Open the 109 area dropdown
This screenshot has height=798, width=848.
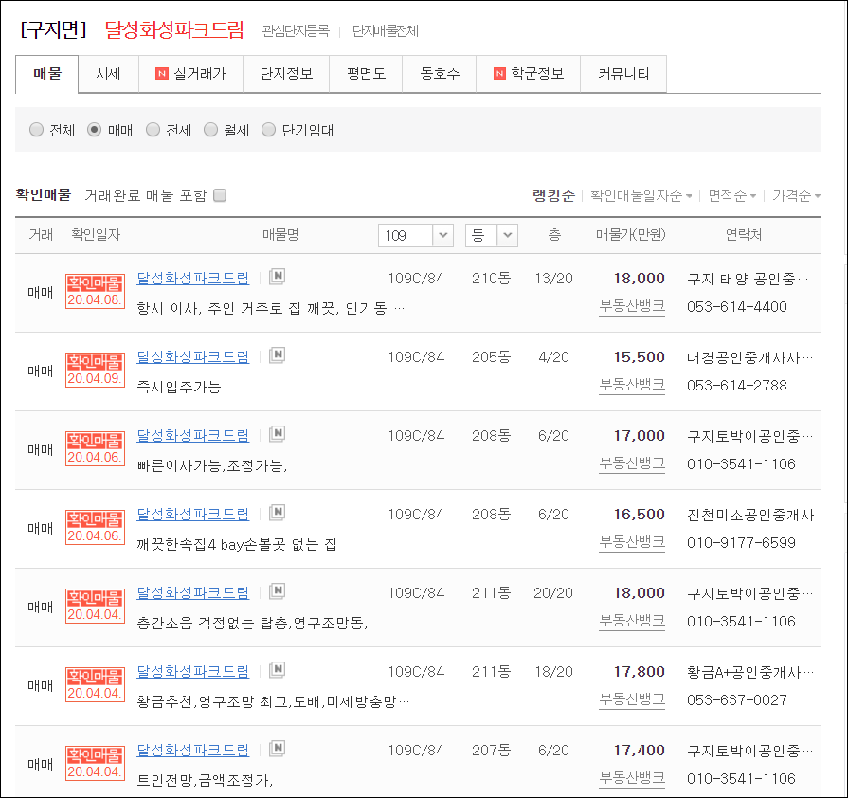(415, 235)
